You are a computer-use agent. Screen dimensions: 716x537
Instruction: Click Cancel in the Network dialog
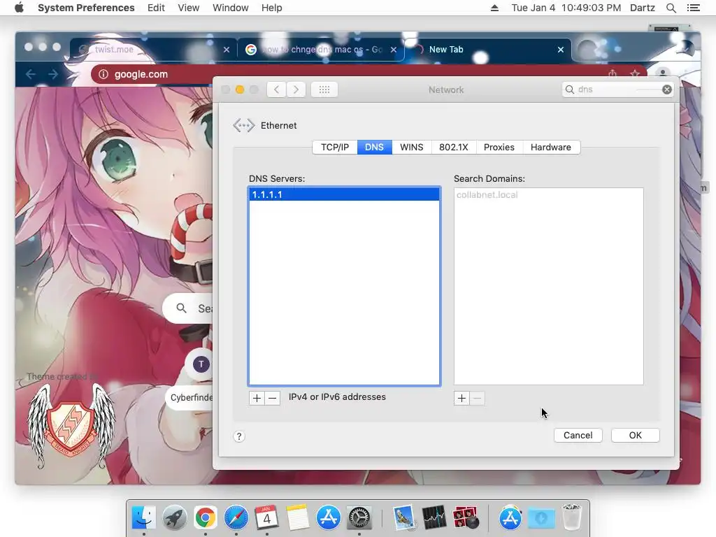[x=578, y=435]
